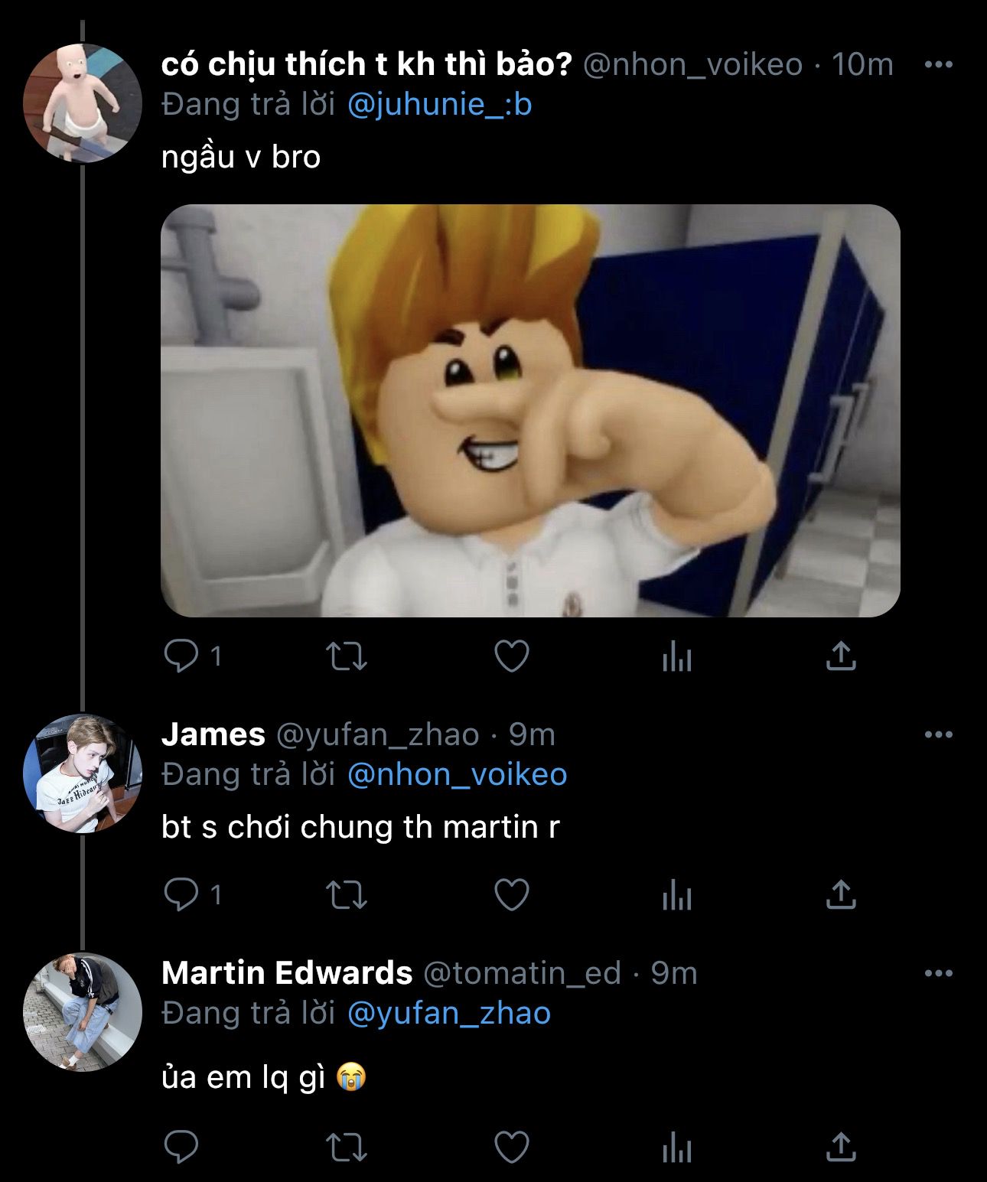Like Martin Edwards's reply
Screen dimensions: 987x1182
511,1148
